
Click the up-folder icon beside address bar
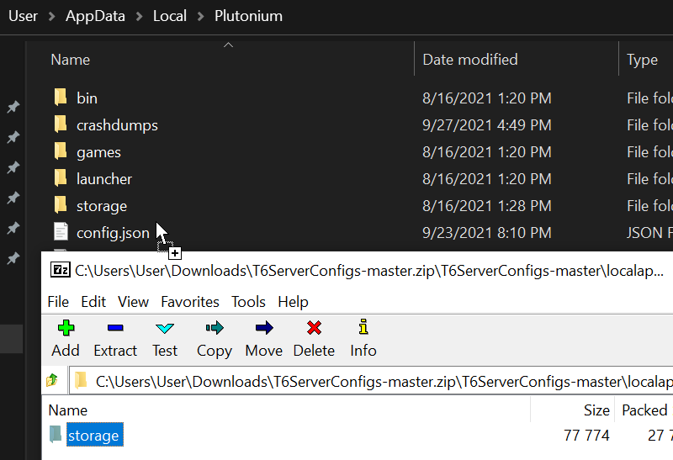pyautogui.click(x=52, y=381)
